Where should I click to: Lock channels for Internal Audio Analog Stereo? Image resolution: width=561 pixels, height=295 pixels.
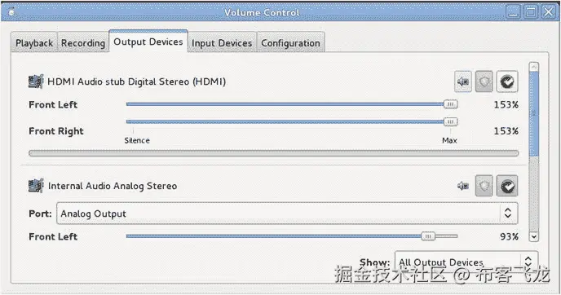pyautogui.click(x=484, y=186)
